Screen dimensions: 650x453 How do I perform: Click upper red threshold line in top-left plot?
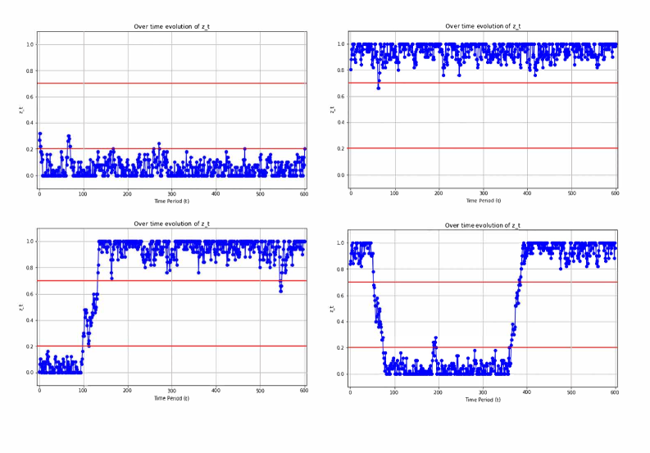171,84
